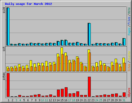
Task: Click green day 24 label
Action: pos(97,100)
